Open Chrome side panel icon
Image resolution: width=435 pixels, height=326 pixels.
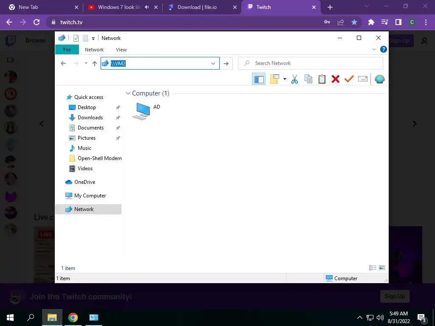pos(398,22)
